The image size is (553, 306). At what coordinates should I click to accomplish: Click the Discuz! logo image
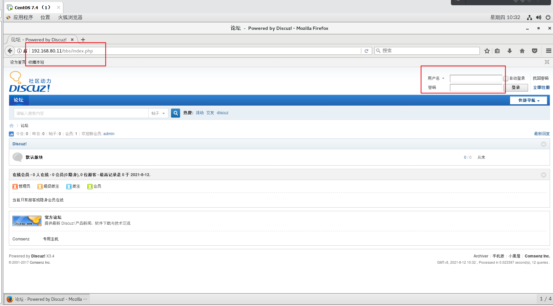30,82
